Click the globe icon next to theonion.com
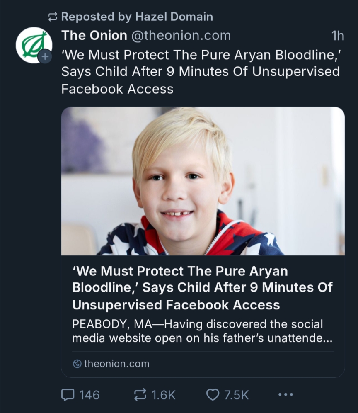Screen dimensions: 358x413 tap(77, 364)
